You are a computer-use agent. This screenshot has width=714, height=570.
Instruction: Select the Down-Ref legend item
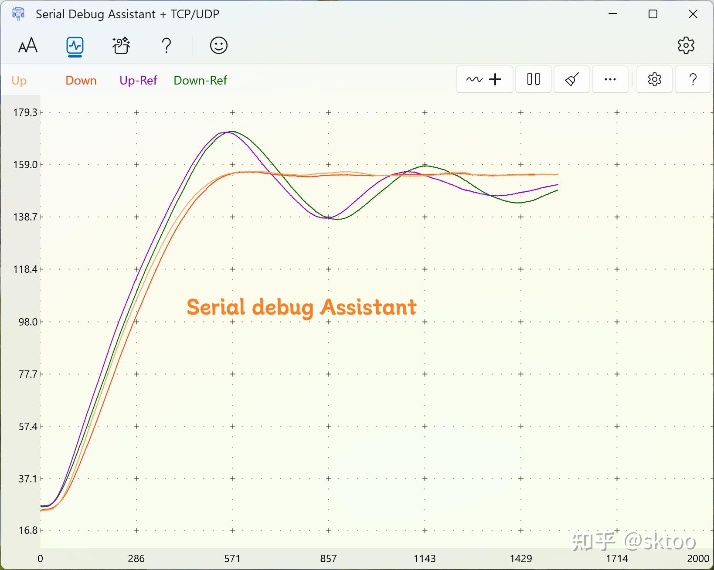tap(200, 80)
